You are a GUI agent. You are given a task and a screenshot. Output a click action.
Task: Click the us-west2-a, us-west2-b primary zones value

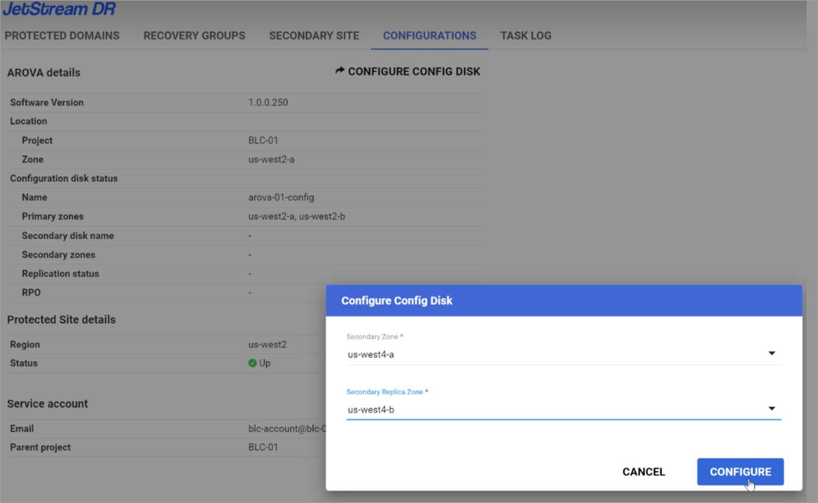coord(297,217)
